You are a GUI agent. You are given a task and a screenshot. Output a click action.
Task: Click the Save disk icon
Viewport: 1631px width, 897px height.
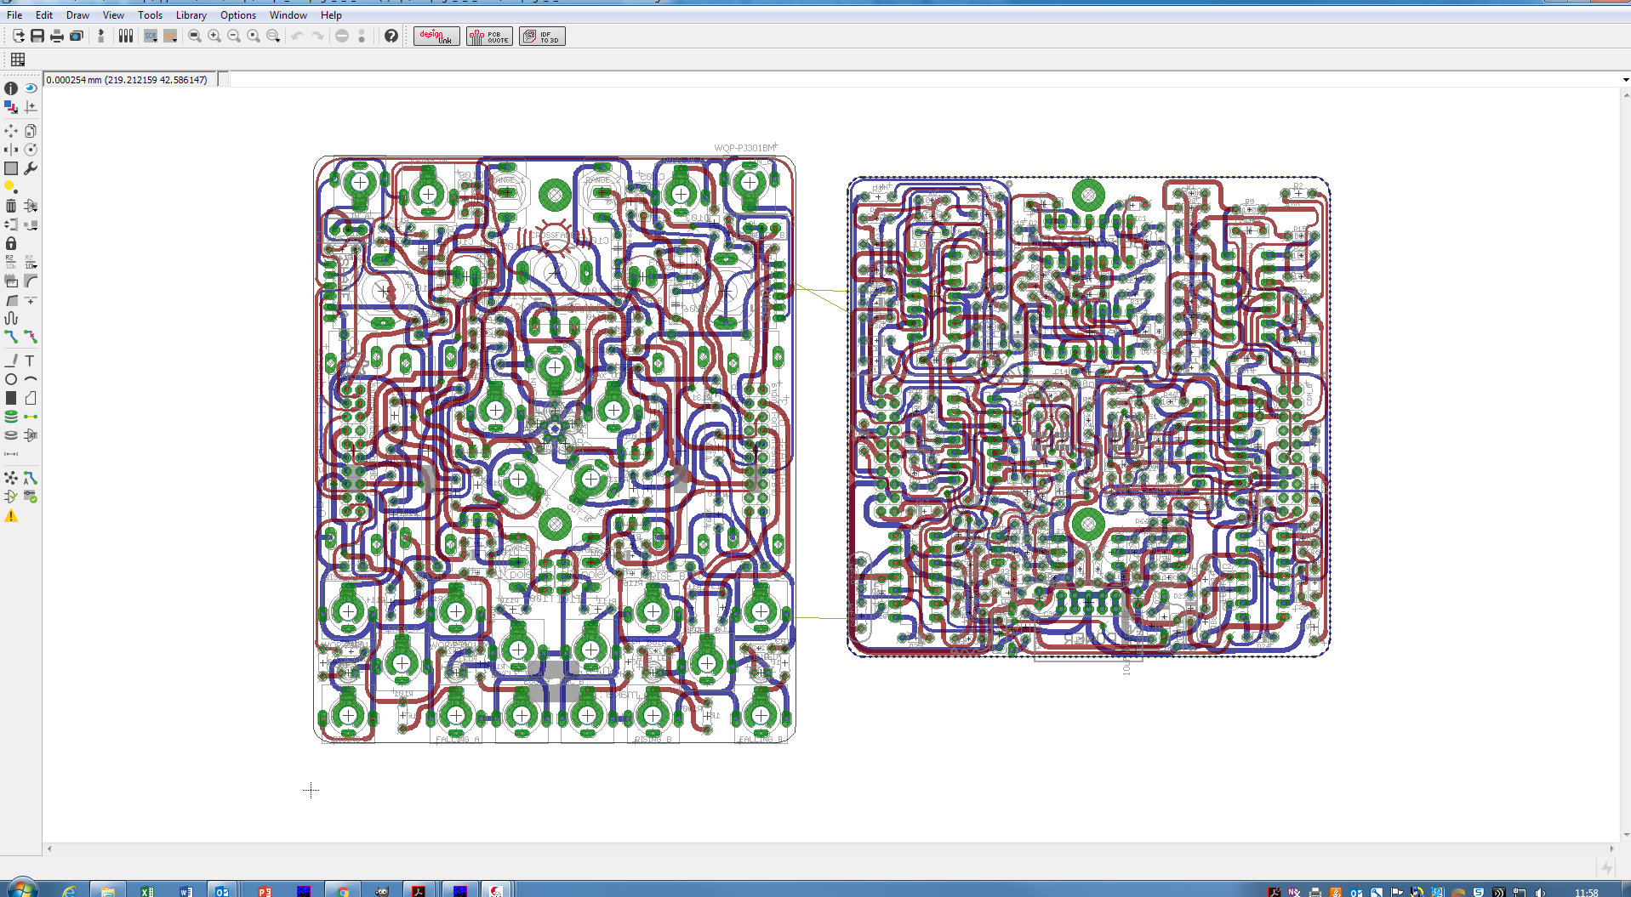tap(37, 36)
